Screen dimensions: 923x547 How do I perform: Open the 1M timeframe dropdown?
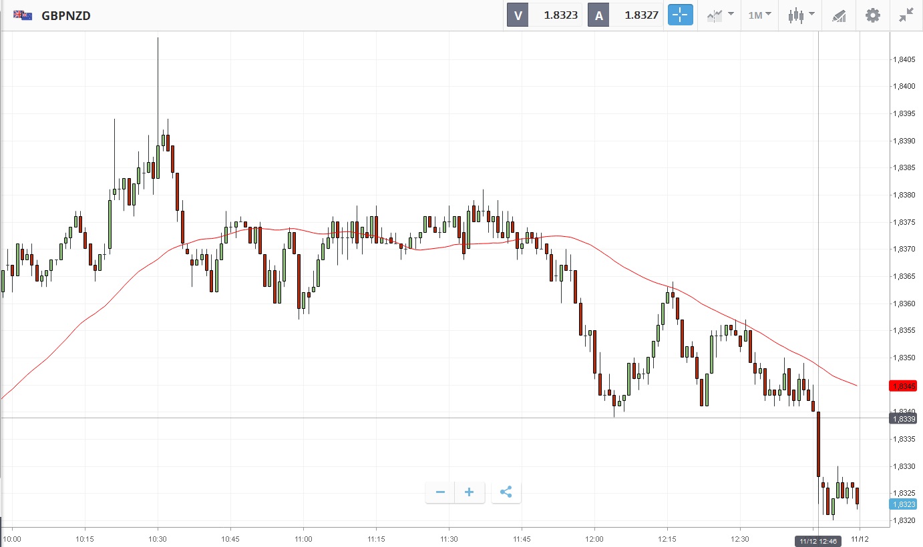click(x=759, y=15)
